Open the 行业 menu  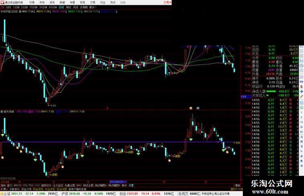[103, 3]
